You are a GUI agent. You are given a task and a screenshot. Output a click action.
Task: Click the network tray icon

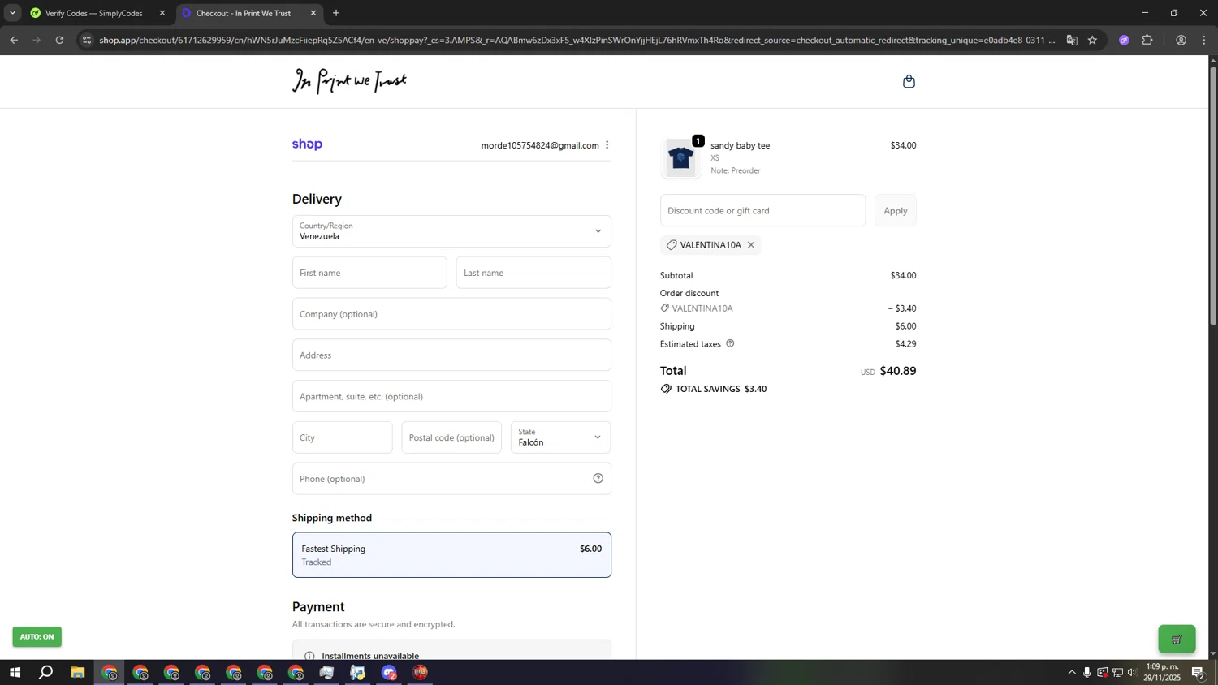(1118, 672)
